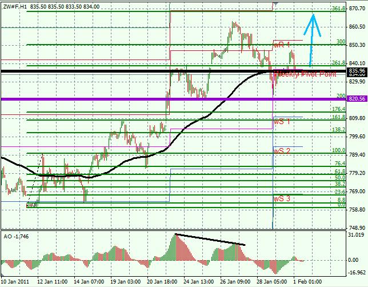Click the 20 Jan 18:00 time label

click(x=162, y=282)
